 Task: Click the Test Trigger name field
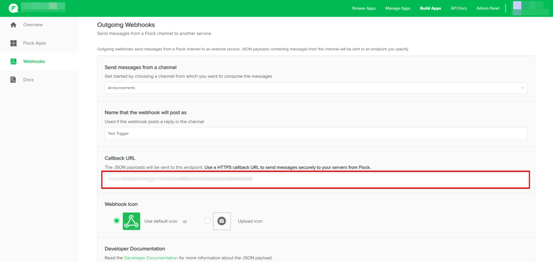(315, 133)
